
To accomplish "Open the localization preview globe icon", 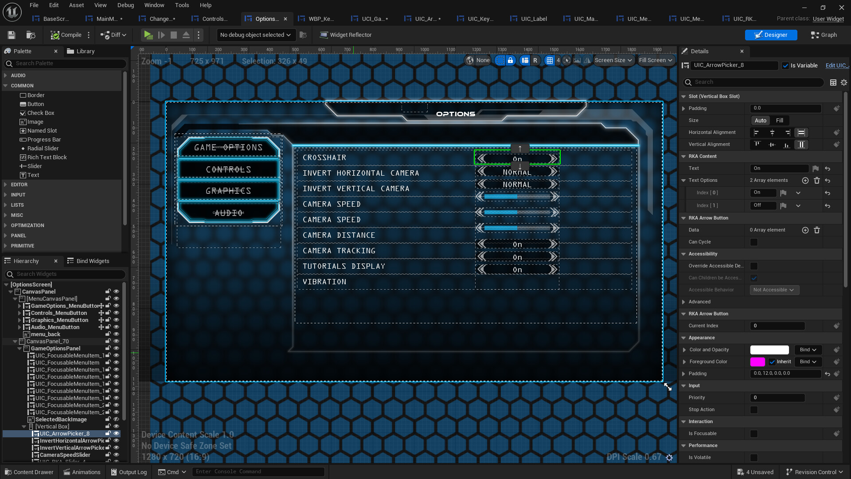I will [470, 60].
